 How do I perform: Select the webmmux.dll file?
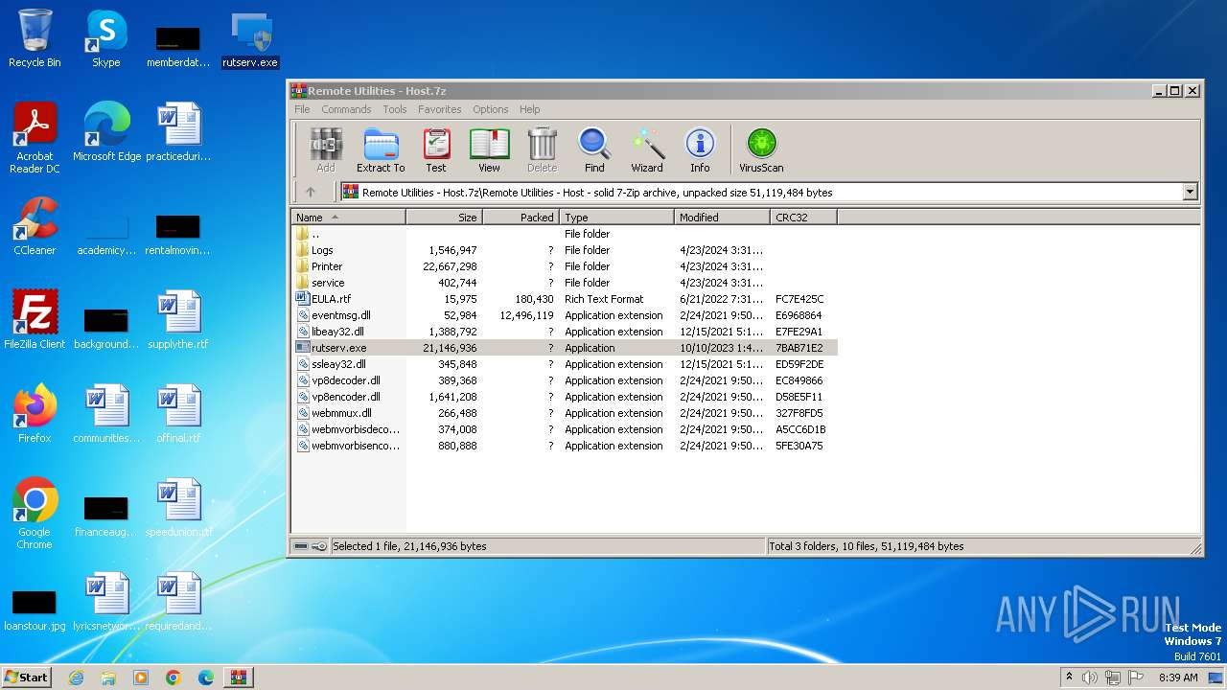[x=565, y=413]
